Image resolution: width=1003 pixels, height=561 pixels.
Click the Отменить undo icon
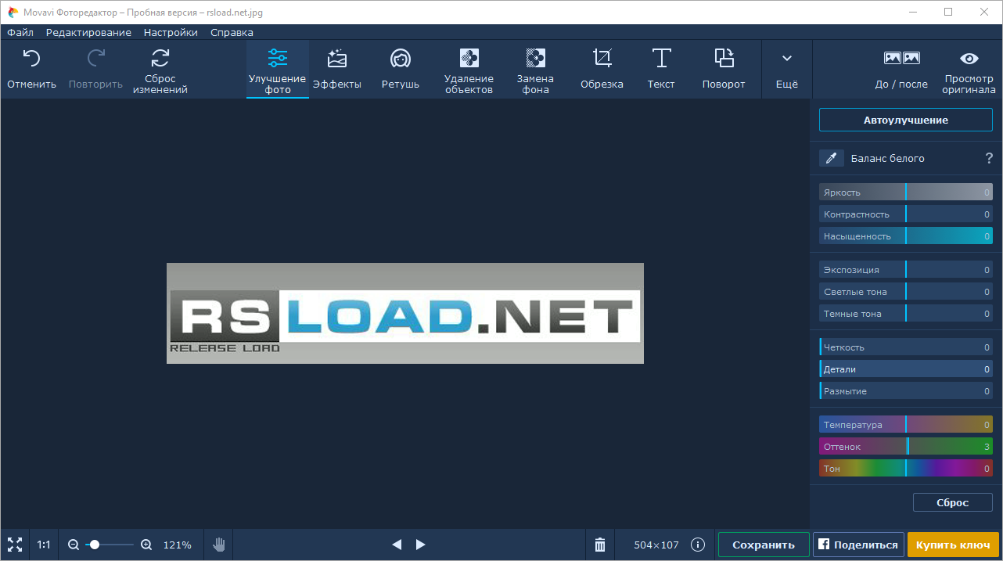(x=31, y=58)
